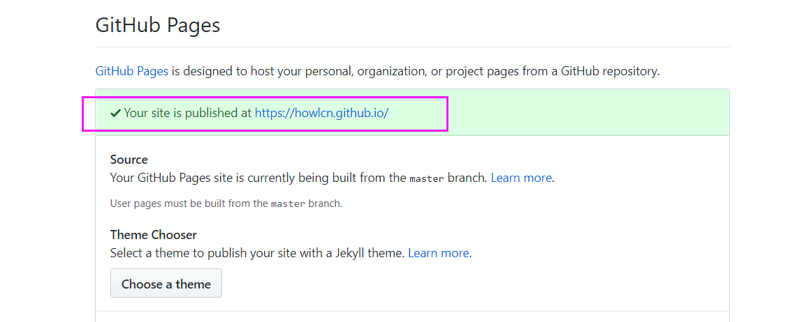The height and width of the screenshot is (322, 804).
Task: Click the 'currently being built from' sentence
Action: [298, 178]
